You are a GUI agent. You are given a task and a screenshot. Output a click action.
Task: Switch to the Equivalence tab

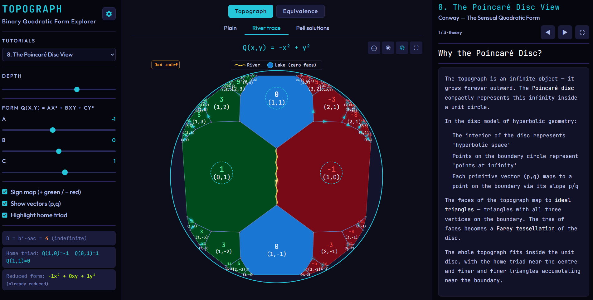(300, 11)
